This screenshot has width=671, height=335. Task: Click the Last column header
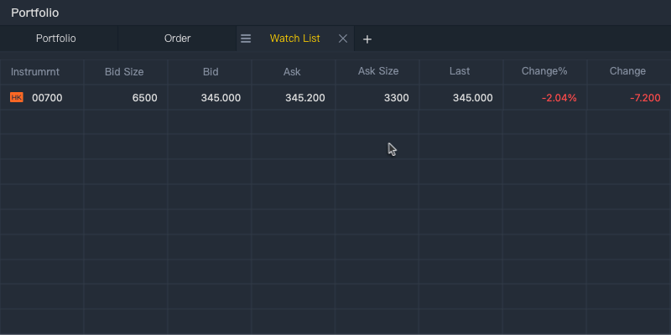(x=460, y=71)
